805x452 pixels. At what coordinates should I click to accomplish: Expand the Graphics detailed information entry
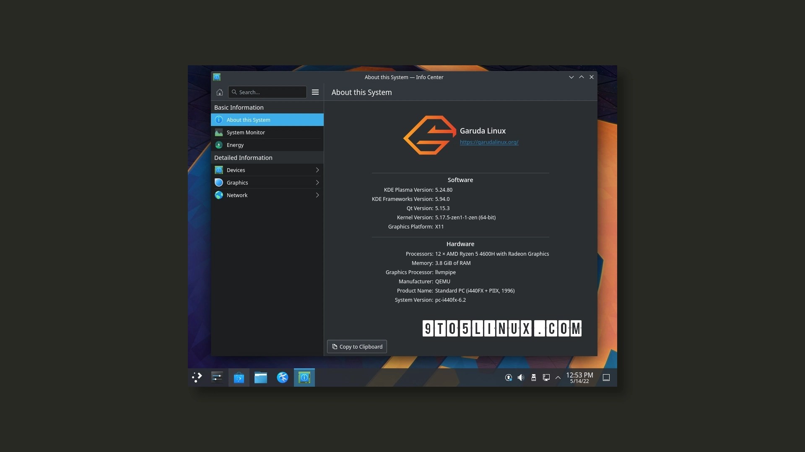(x=317, y=182)
